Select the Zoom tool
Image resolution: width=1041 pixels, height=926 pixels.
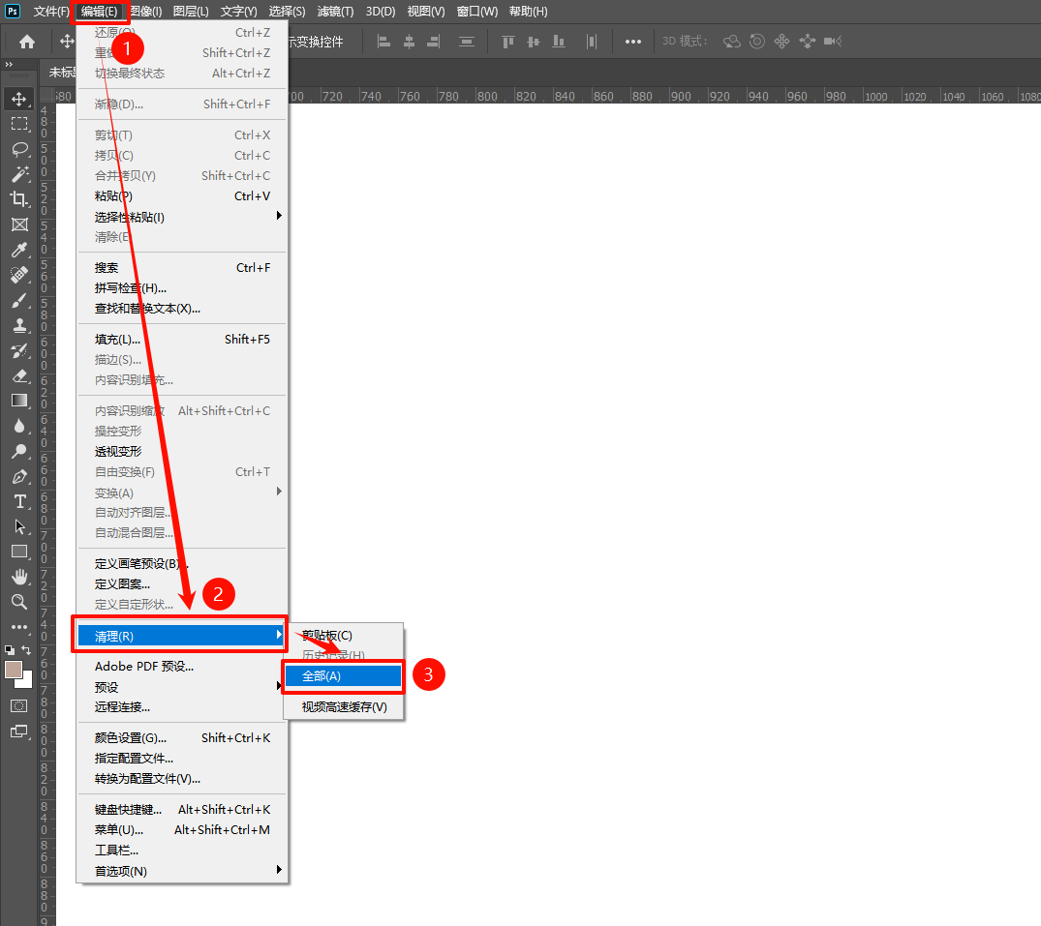pos(19,602)
